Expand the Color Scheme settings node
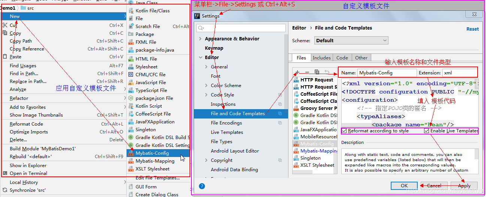487x197 pixels. pyautogui.click(x=206, y=85)
